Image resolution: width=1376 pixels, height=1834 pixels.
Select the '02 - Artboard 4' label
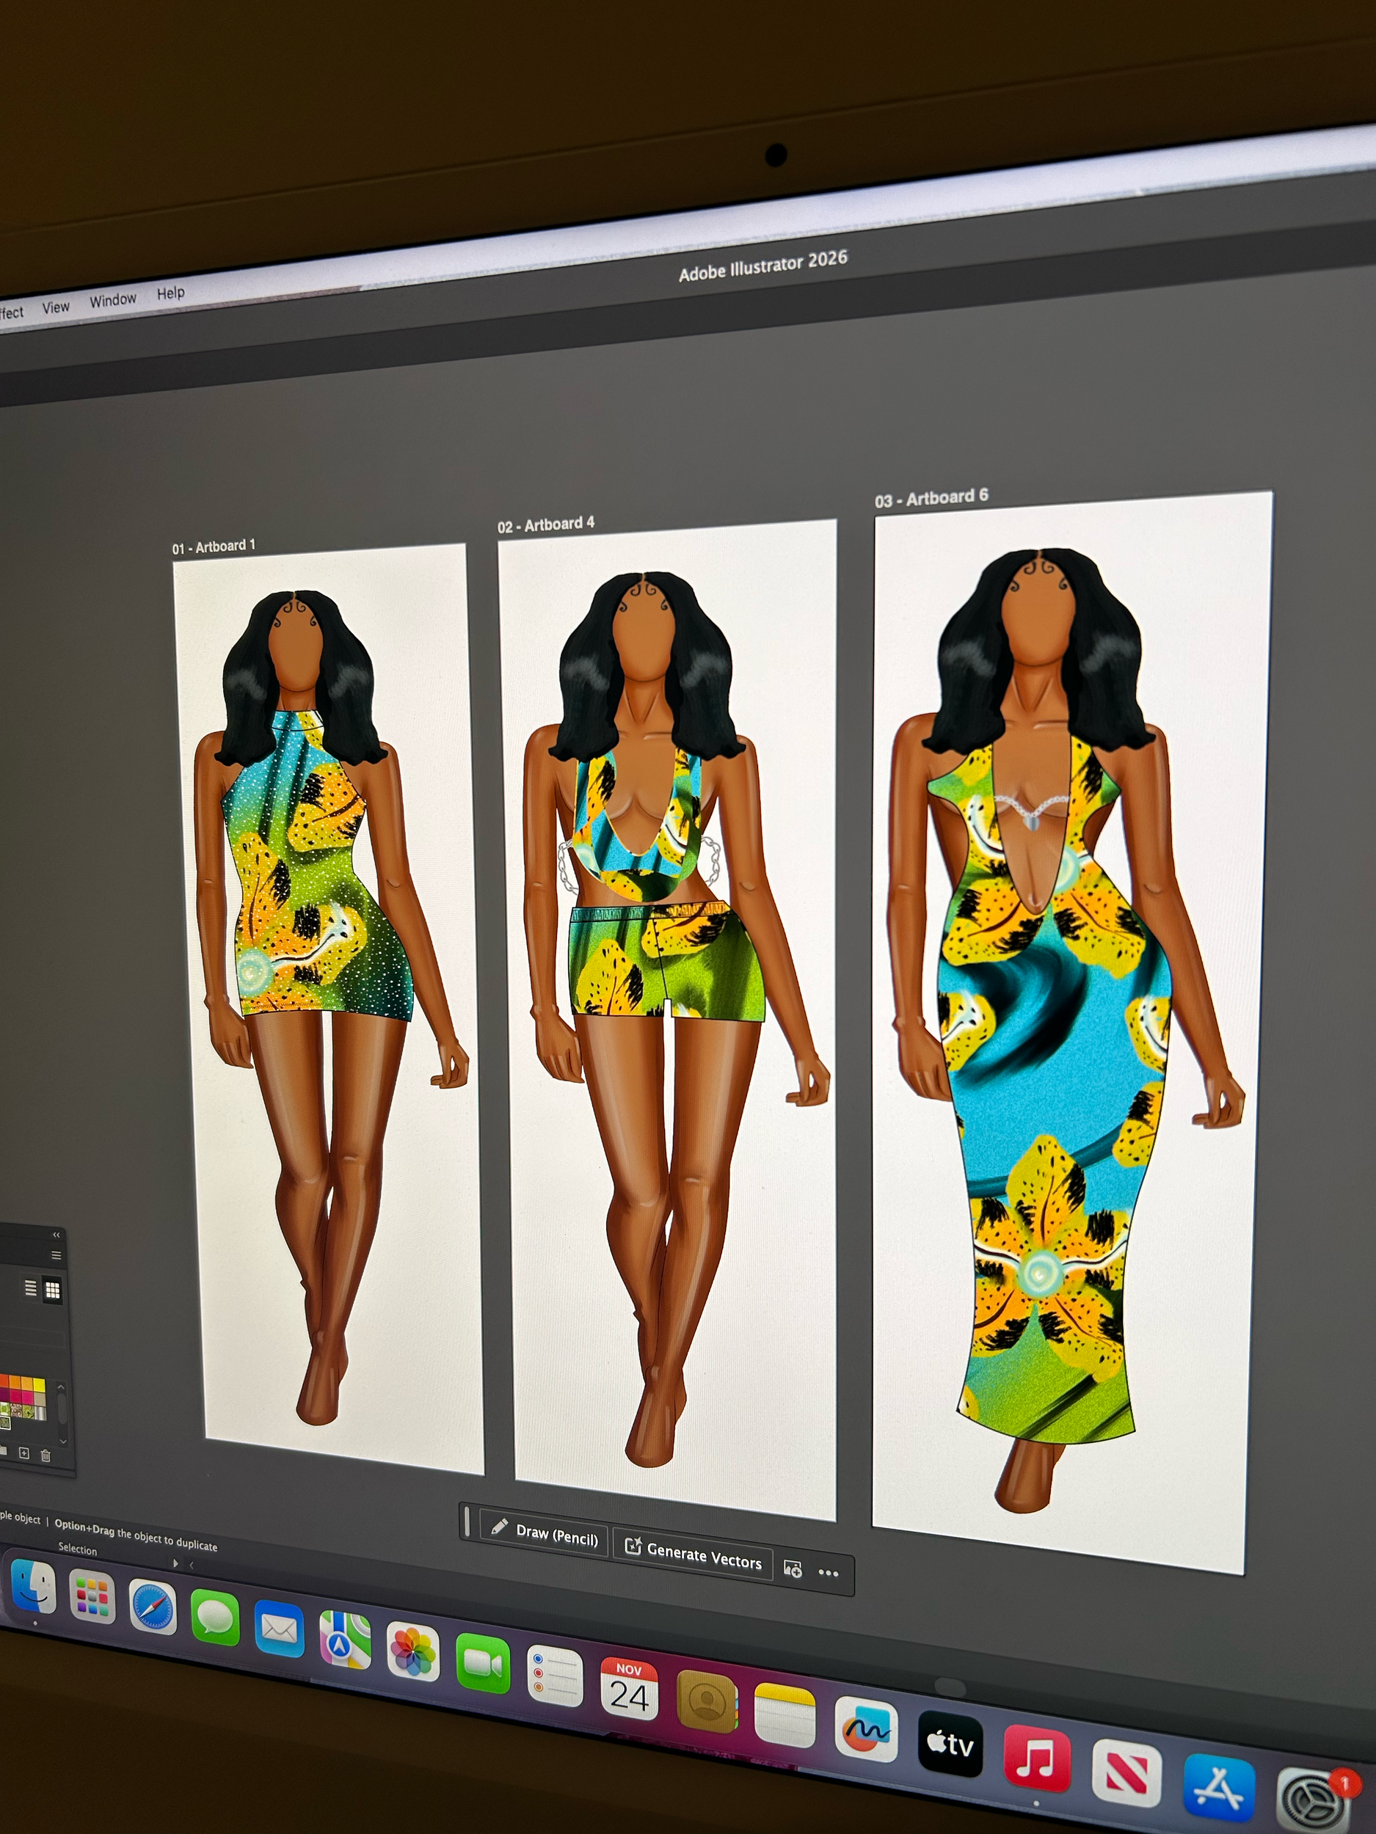pos(546,524)
